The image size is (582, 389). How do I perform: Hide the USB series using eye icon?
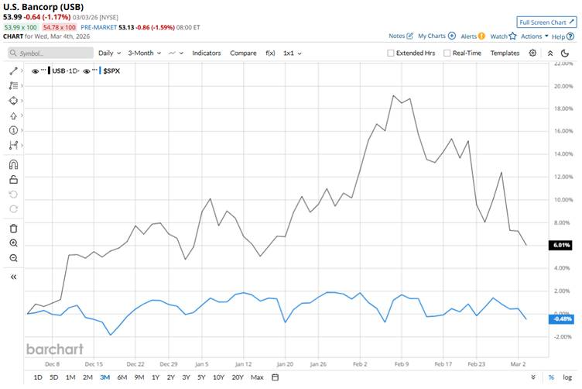[x=36, y=71]
